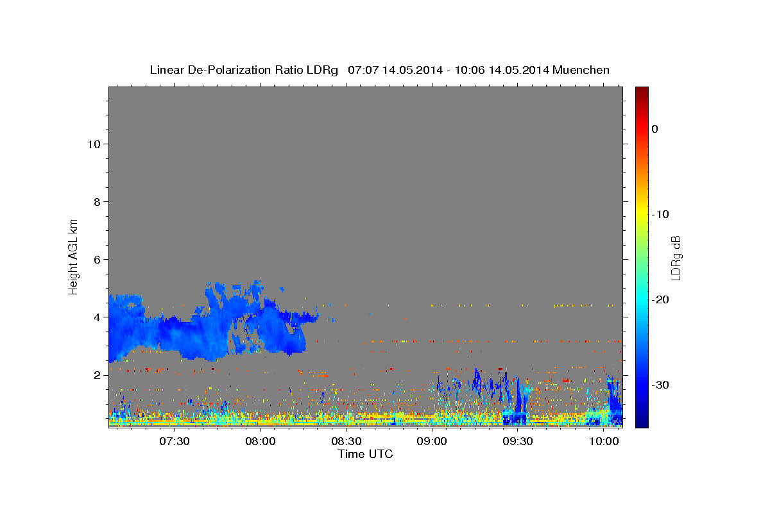
Task: Pick the dark red top of the colorbar
Action: [642, 92]
